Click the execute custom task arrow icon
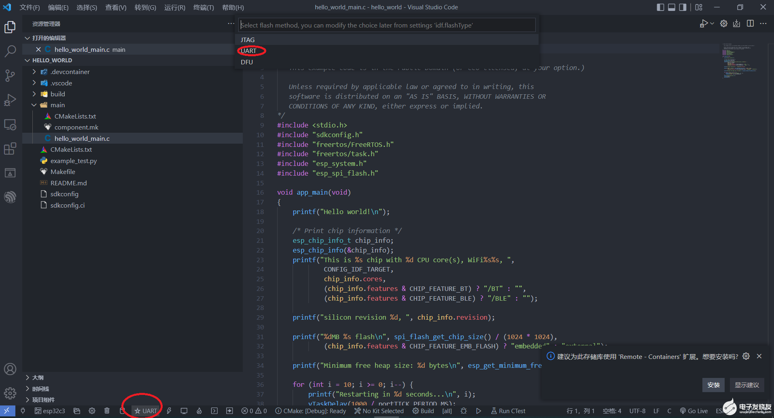The width and height of the screenshot is (774, 418). 229,411
